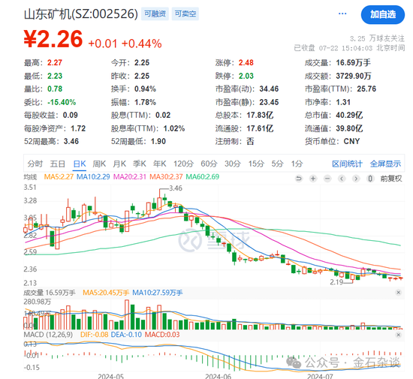413x379 pixels.
Task: Click the chart reset/undo icon
Action: [299, 179]
